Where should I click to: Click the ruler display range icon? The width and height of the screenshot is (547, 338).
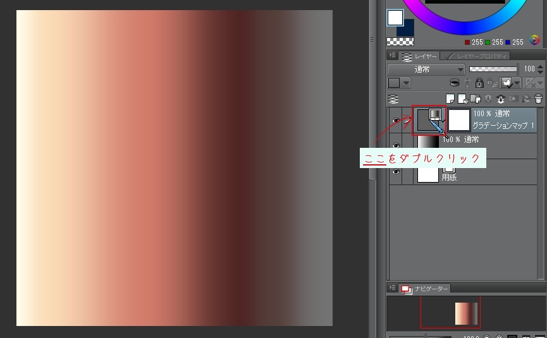531,83
